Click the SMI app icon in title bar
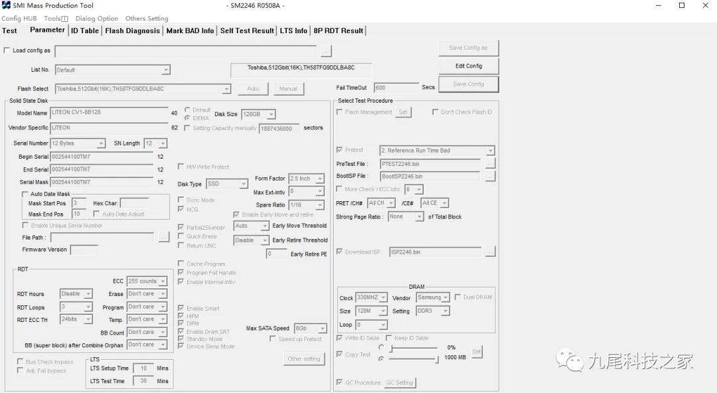The image size is (717, 393). coord(7,5)
